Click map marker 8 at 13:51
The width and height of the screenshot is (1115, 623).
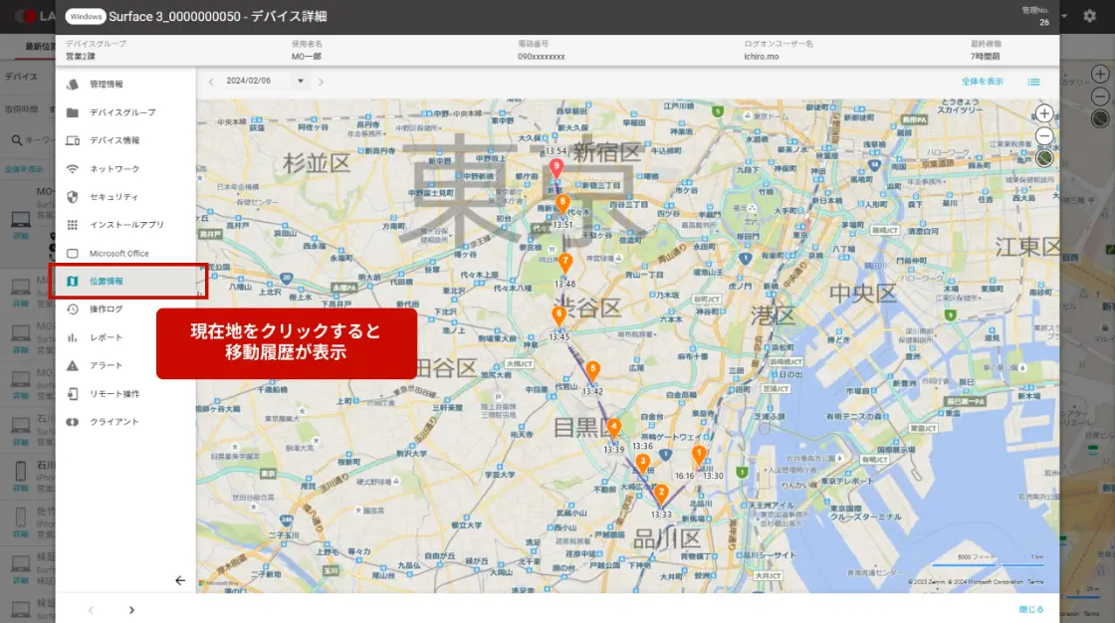pos(562,204)
